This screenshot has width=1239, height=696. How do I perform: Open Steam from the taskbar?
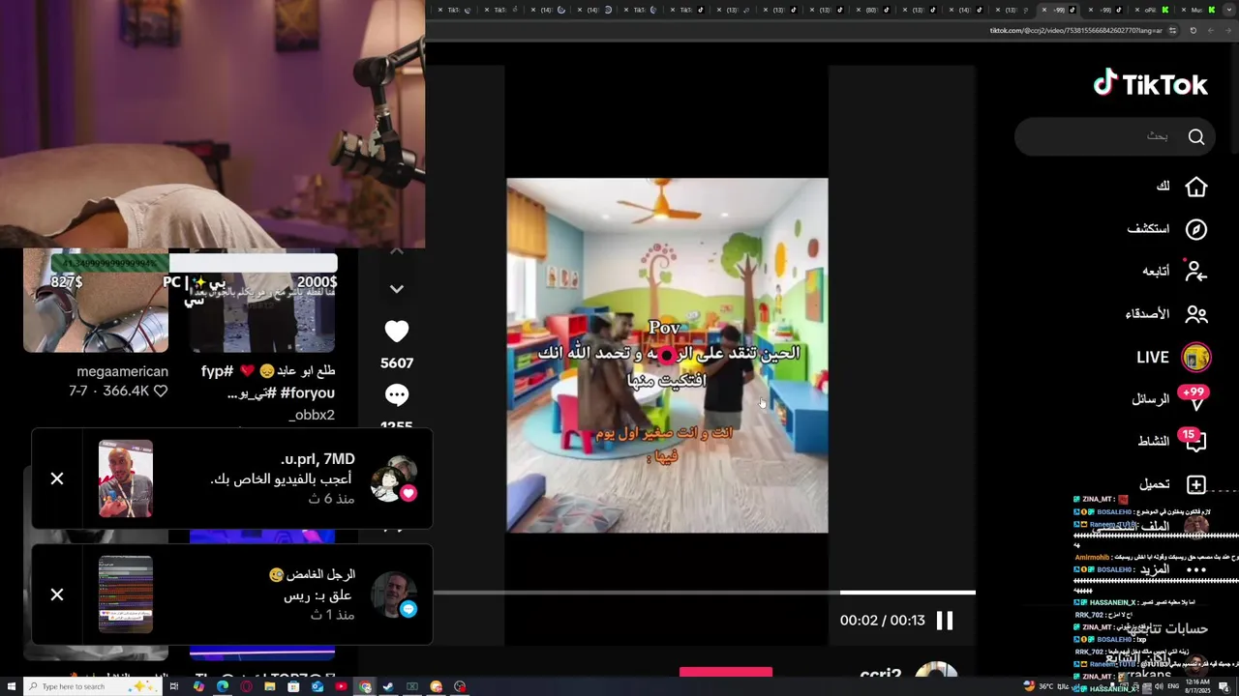point(388,686)
